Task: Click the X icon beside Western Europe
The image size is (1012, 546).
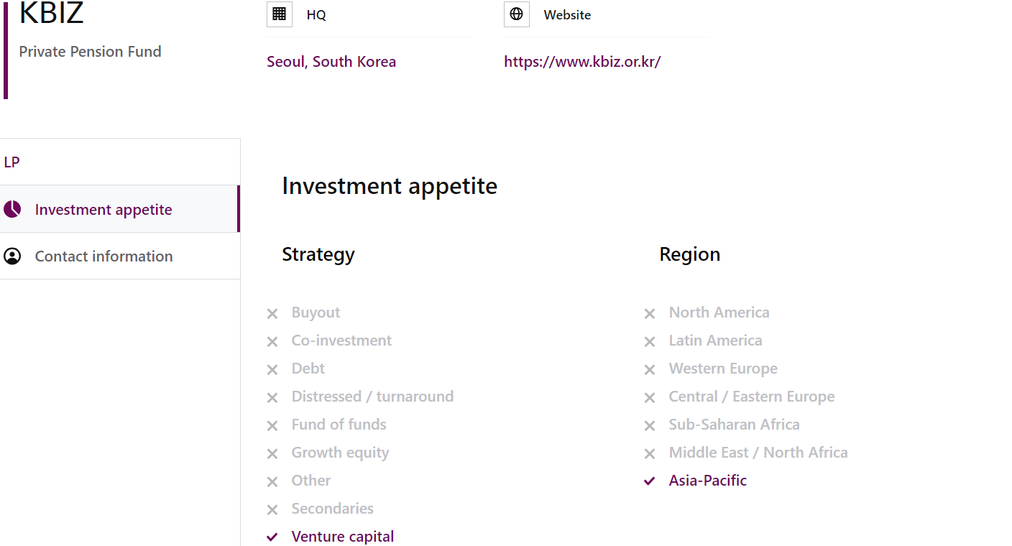Action: [x=650, y=369]
